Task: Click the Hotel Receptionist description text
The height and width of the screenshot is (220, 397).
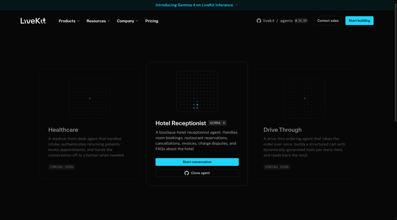Action: point(197,141)
